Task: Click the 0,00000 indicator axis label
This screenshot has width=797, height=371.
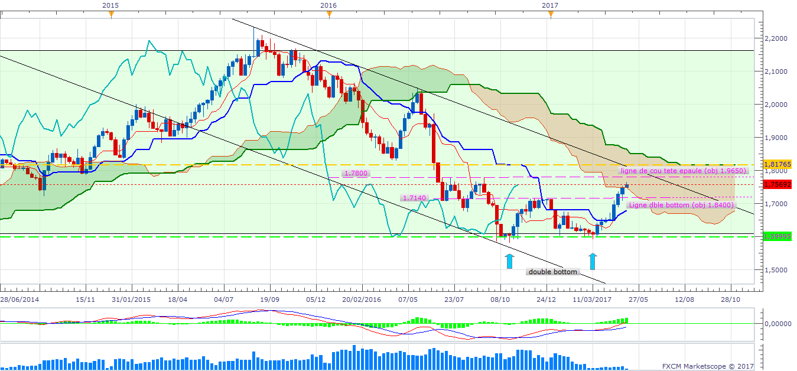Action: pos(778,324)
